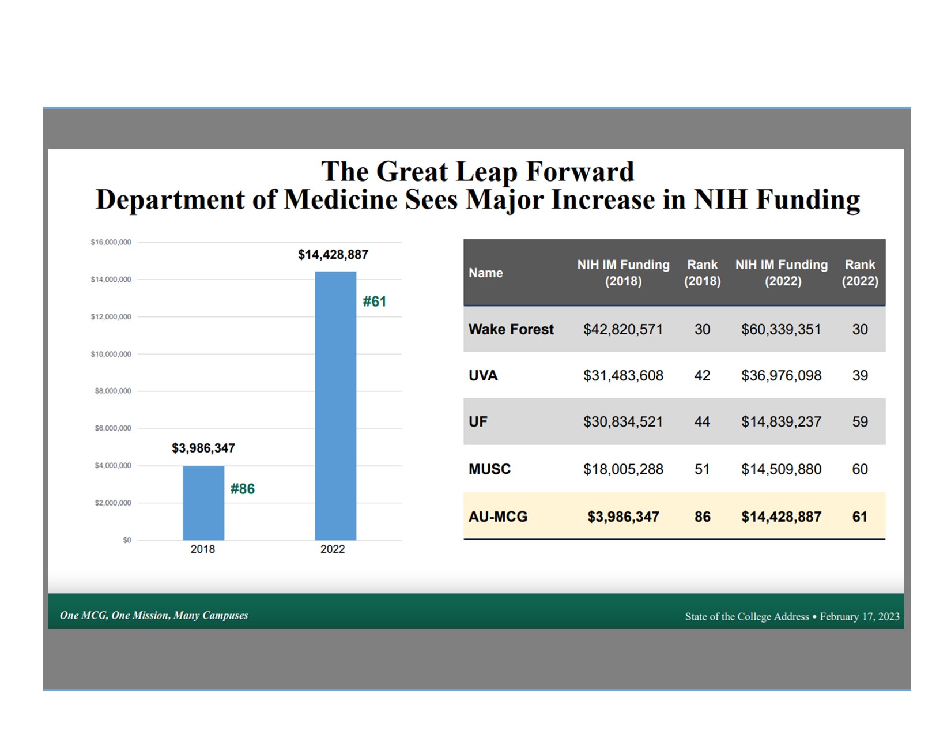This screenshot has width=951, height=735.
Task: Click the $4,000,000 y-axis label
Action: (113, 466)
